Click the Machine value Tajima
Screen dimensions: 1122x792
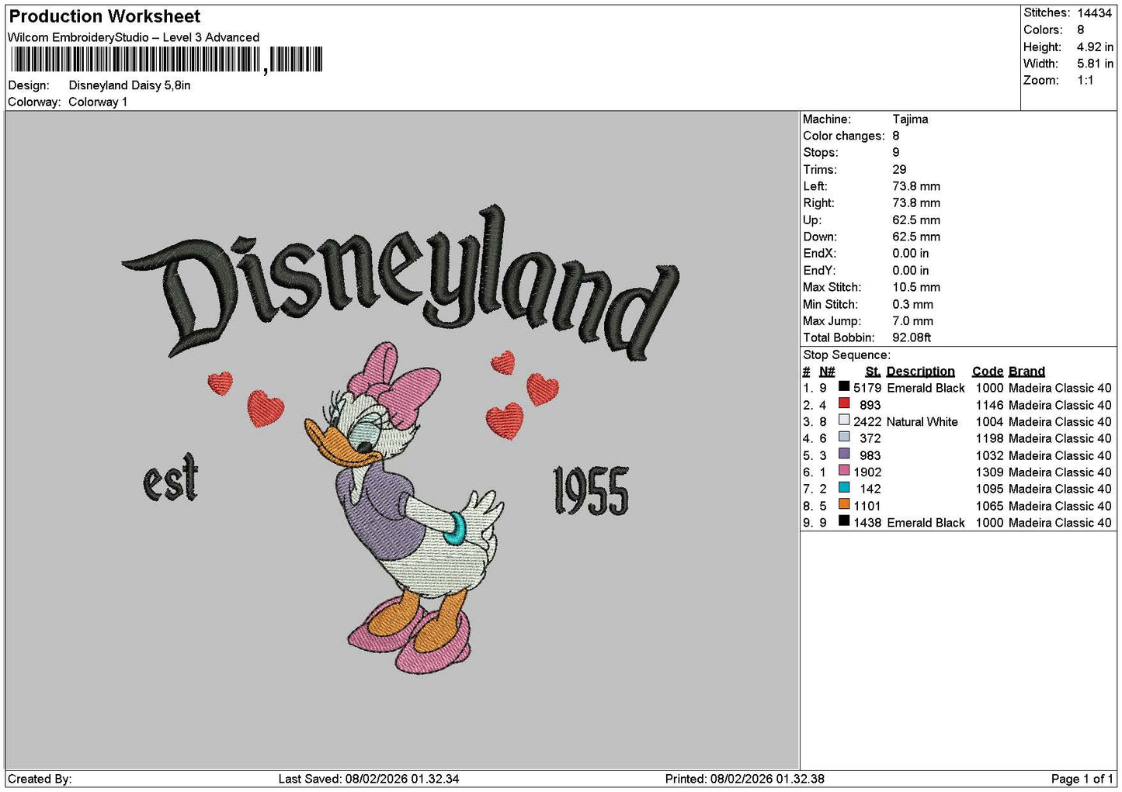pos(910,119)
